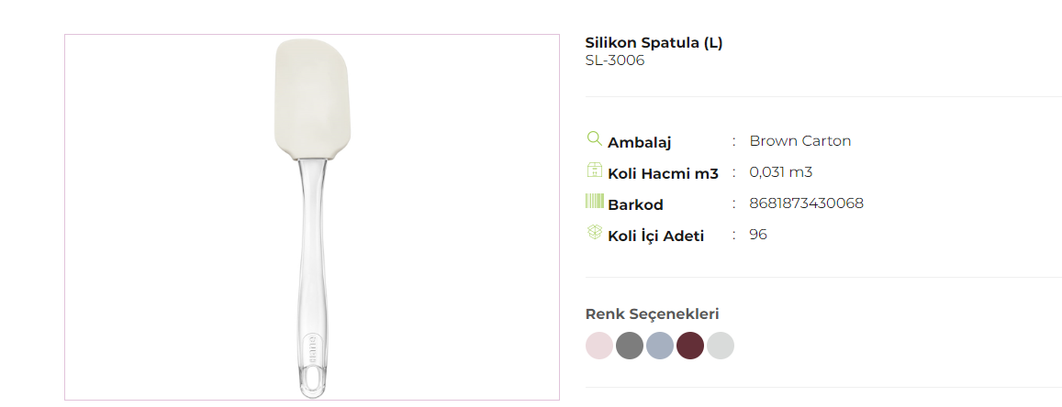Click the Ambalaj label

(x=640, y=143)
